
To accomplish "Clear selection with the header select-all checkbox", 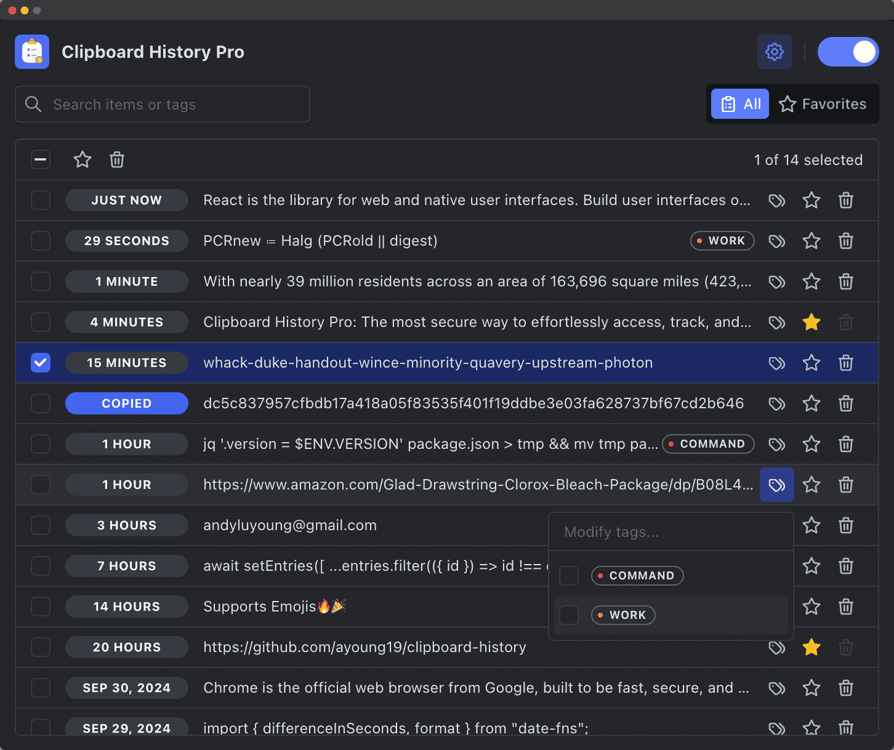I will pyautogui.click(x=41, y=160).
